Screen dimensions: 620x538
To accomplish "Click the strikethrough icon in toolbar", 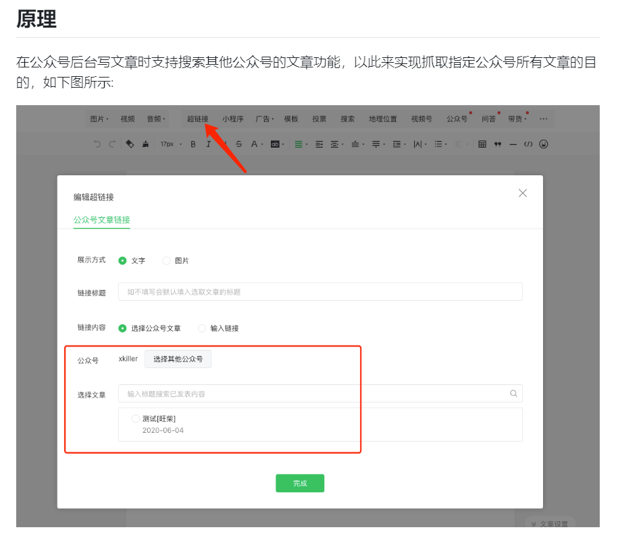I will 238,144.
